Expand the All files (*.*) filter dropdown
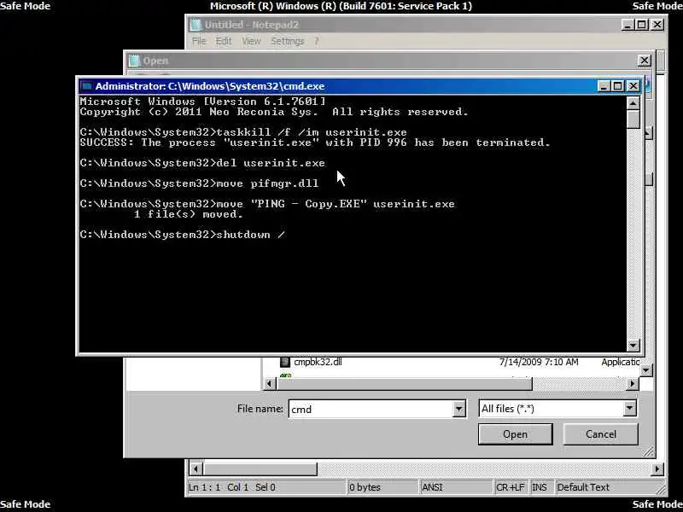 coord(630,409)
